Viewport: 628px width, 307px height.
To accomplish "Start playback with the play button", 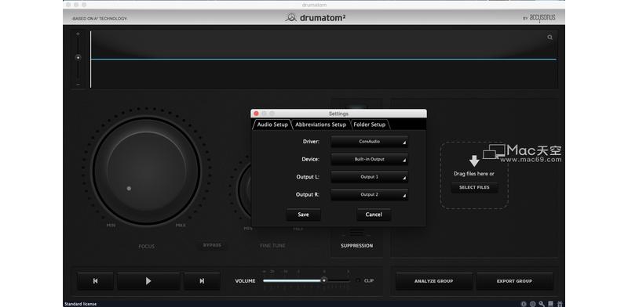I will click(x=148, y=281).
